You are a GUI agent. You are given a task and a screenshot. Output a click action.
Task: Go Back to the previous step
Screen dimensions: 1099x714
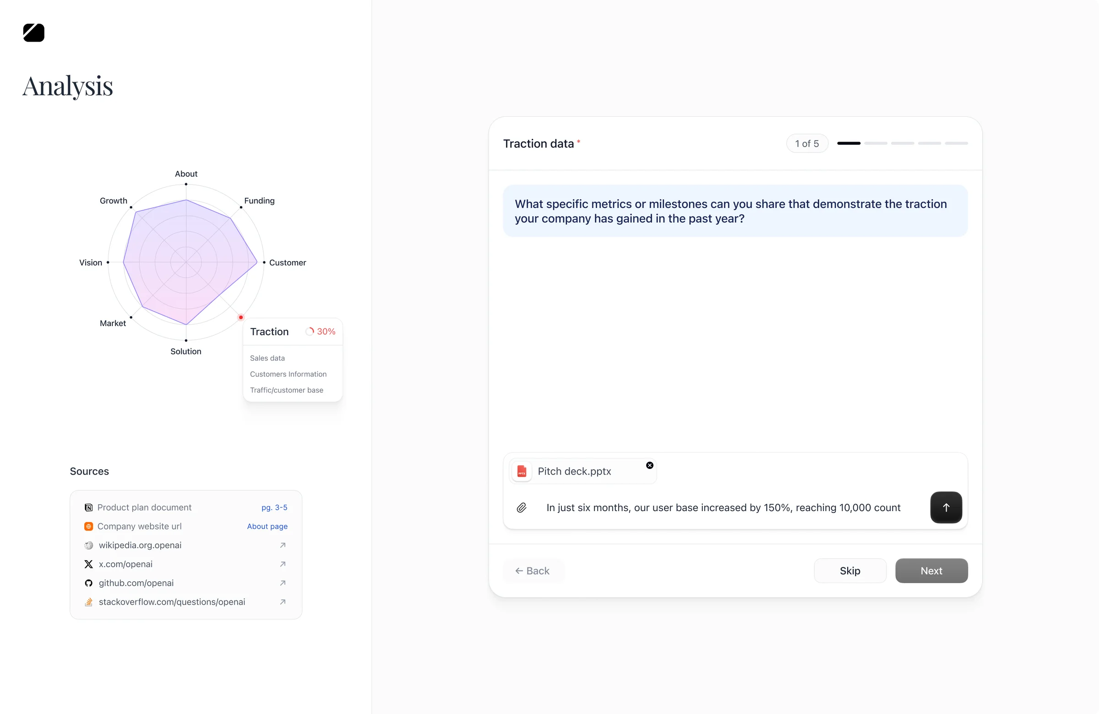click(533, 571)
